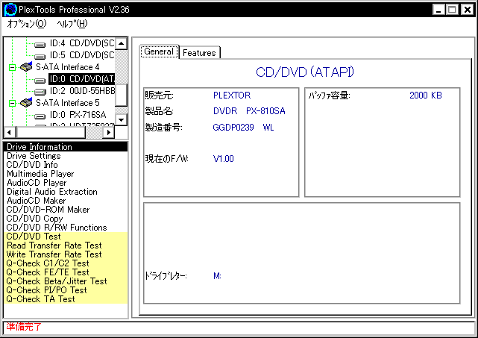The height and width of the screenshot is (338, 478).
Task: Click the device tree scroll right arrow
Action: coord(109,132)
